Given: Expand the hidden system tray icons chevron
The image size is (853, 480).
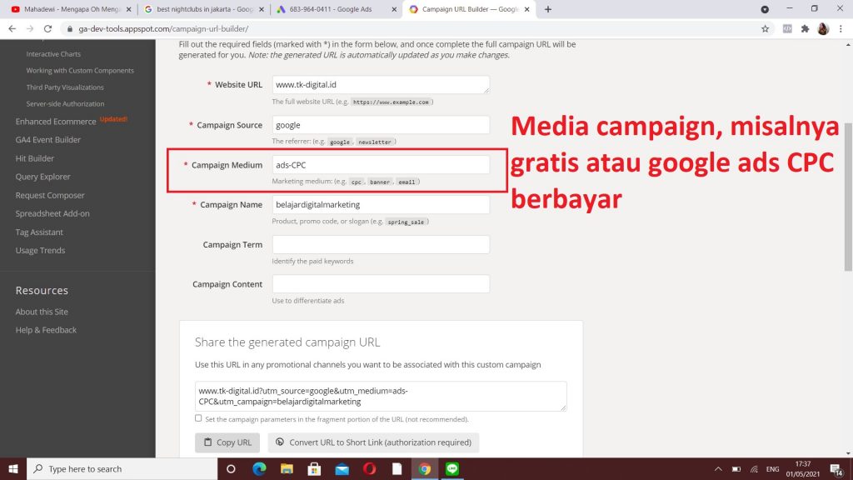Looking at the screenshot, I should [x=718, y=468].
